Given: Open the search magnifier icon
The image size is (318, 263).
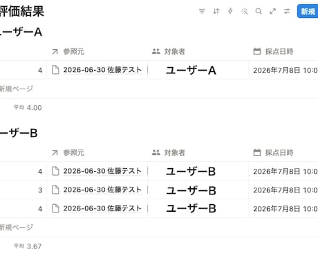Looking at the screenshot, I should point(259,11).
